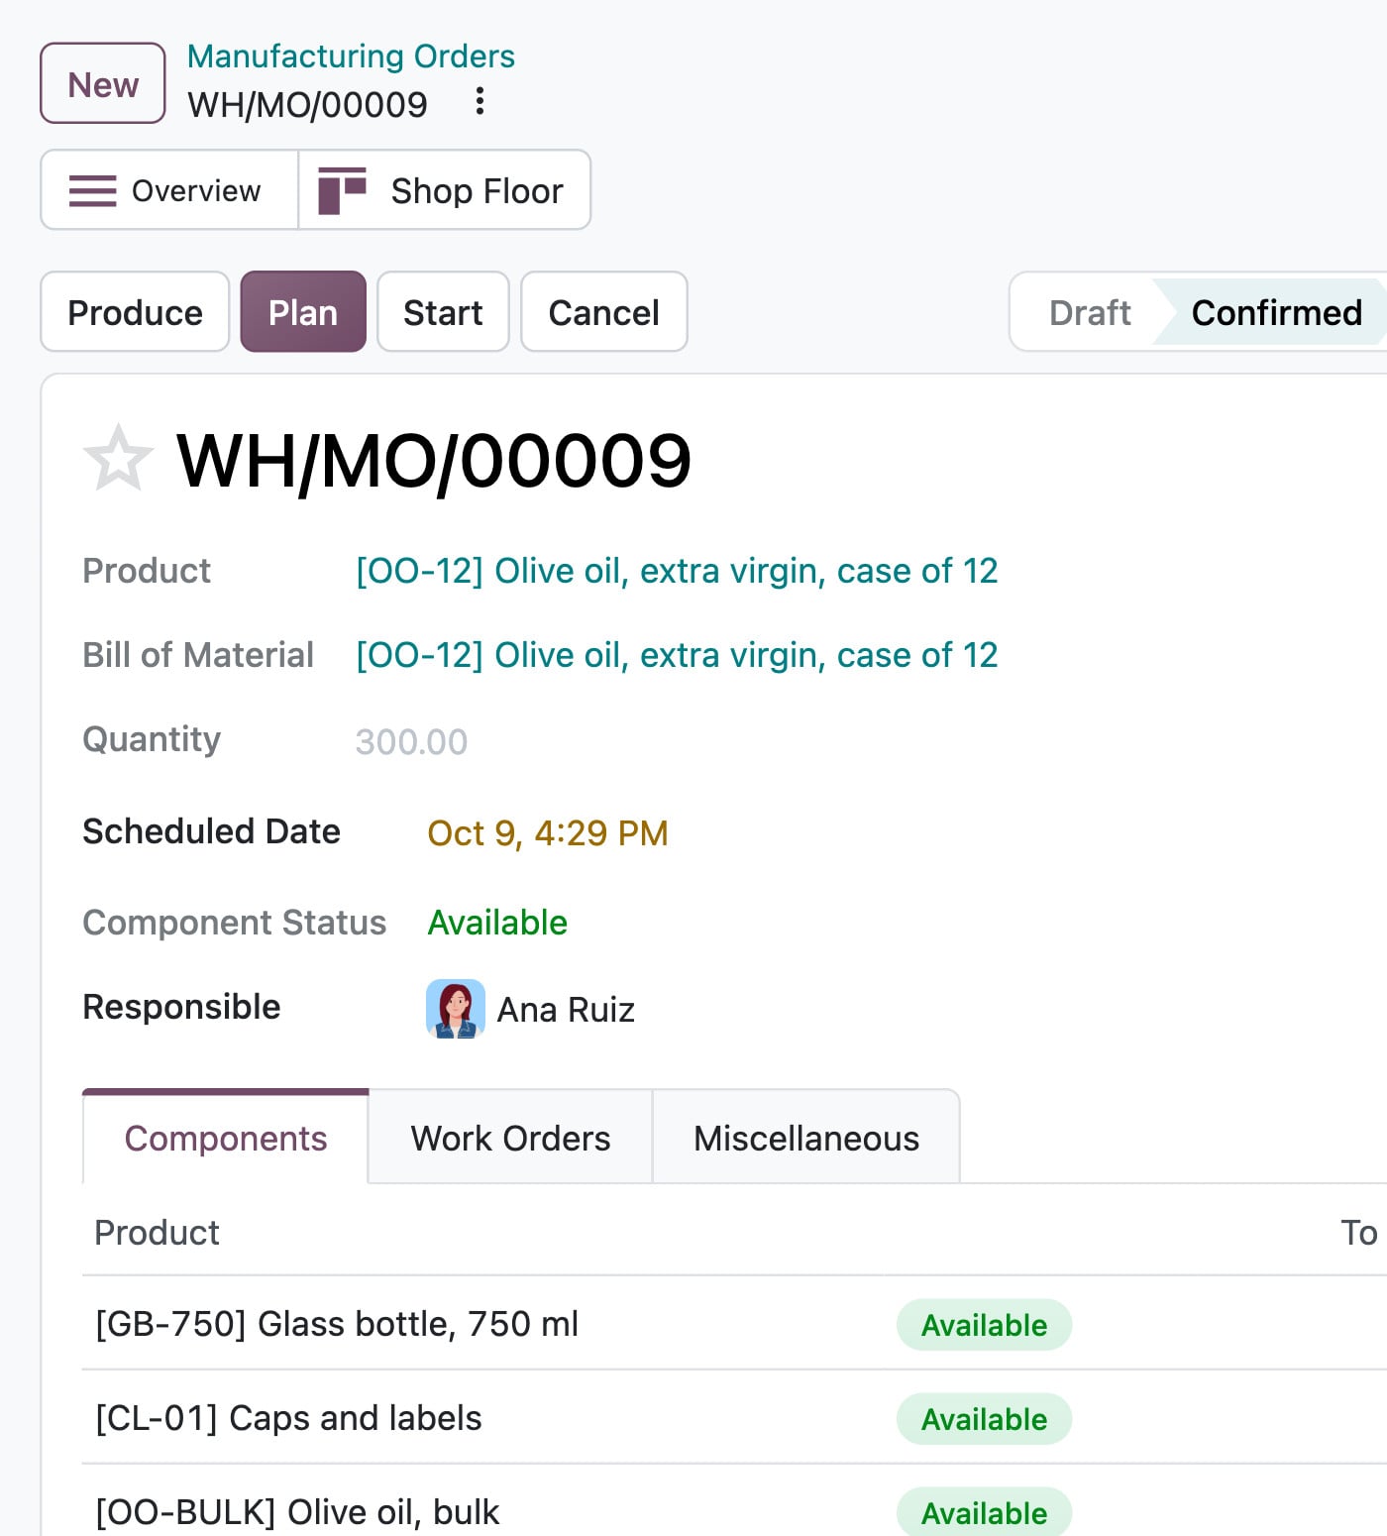
Task: Switch to the Components tab
Action: (x=226, y=1138)
